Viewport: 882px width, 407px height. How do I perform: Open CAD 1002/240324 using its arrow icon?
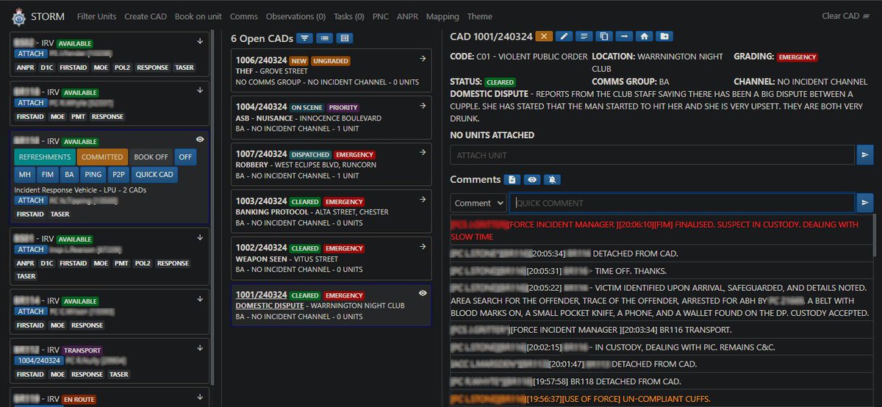423,247
